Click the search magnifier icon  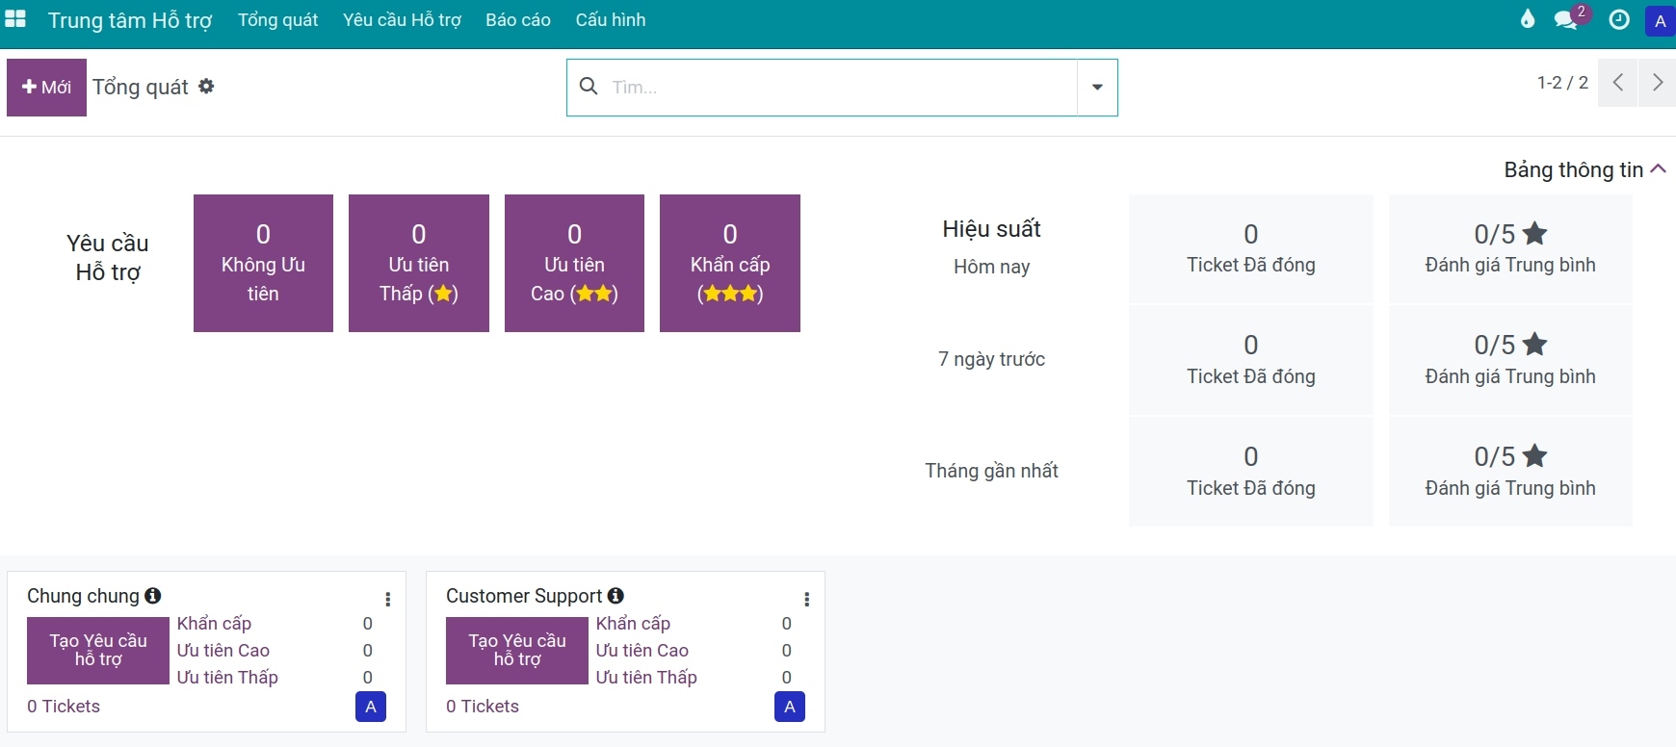tap(589, 87)
